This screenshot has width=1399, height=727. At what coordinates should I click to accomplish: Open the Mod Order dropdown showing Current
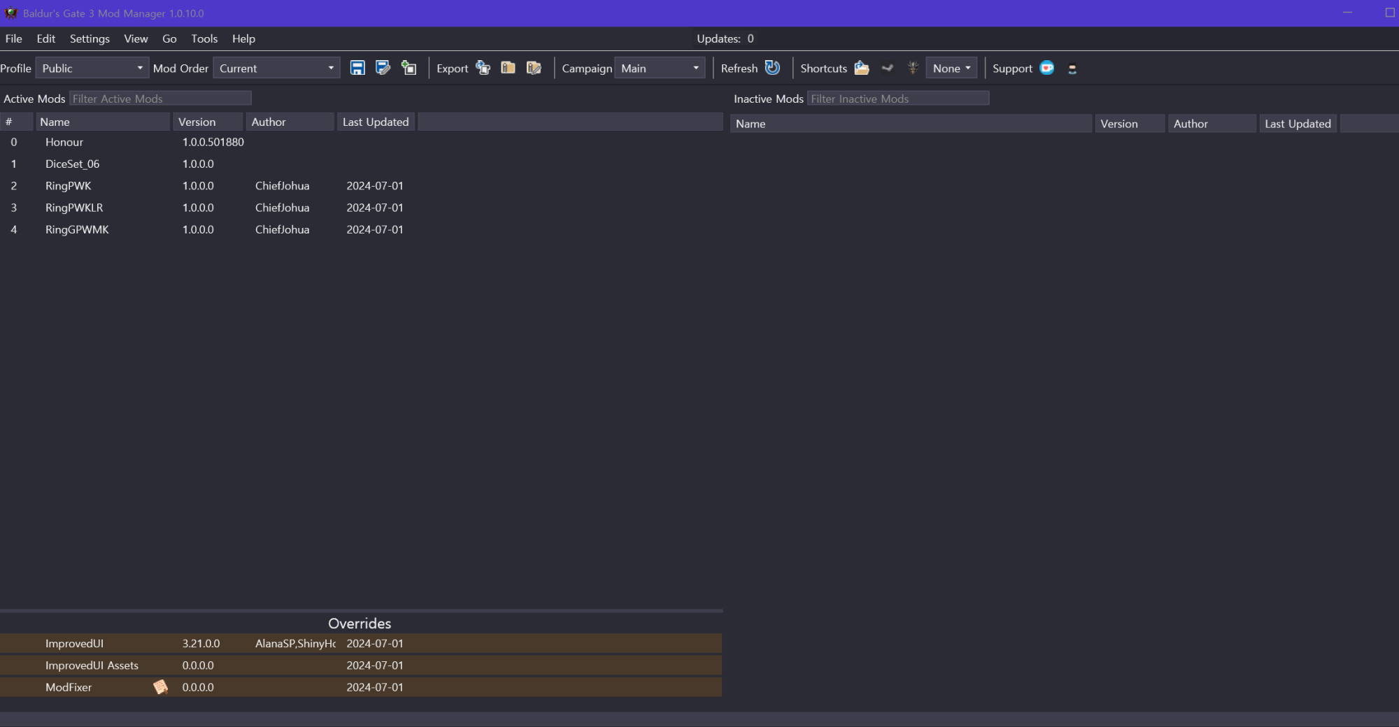click(x=276, y=68)
